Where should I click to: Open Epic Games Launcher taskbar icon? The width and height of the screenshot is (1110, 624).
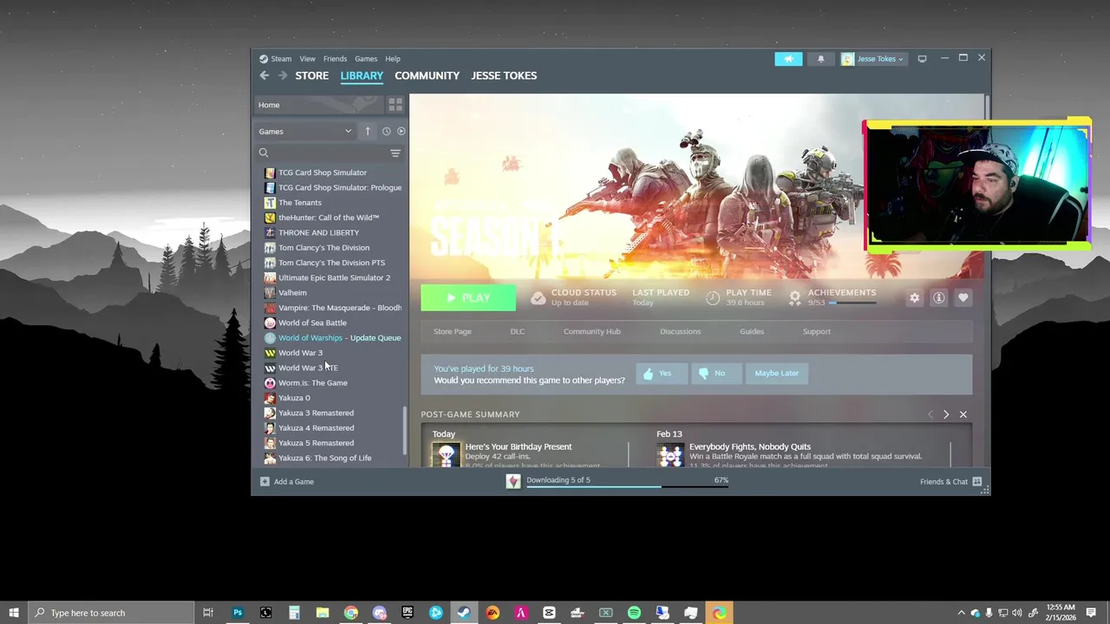(x=408, y=613)
